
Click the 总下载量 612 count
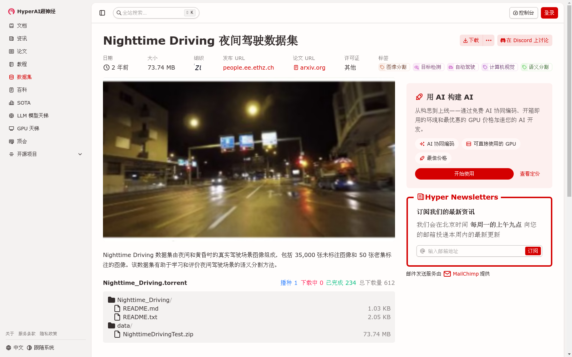pos(377,283)
